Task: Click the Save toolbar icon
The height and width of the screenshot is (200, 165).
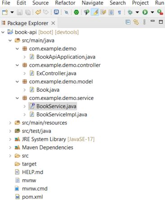Action: pyautogui.click(x=20, y=12)
